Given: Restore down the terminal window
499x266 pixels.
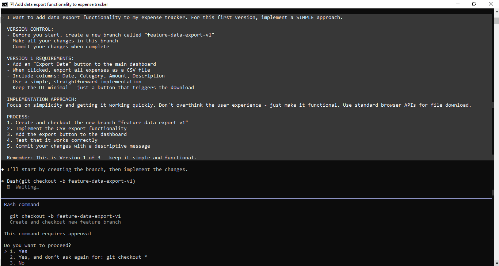Looking at the screenshot, I should (474, 4).
